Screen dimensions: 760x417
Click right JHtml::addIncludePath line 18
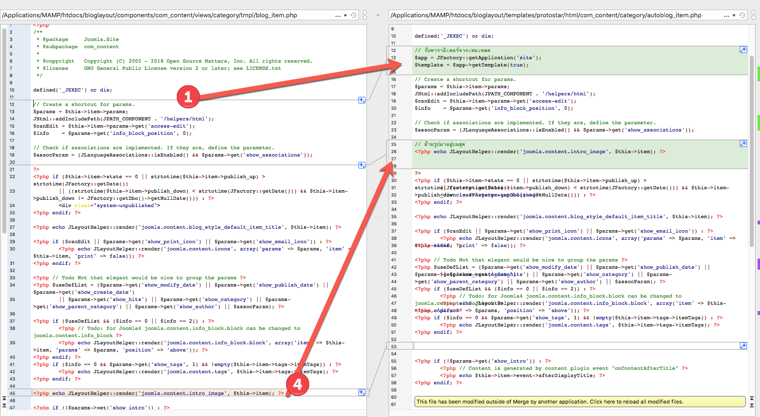click(505, 94)
